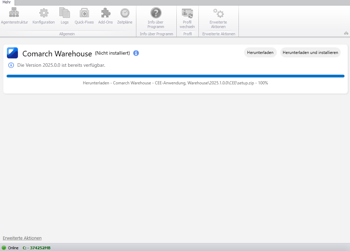Click the Allgemein ribbon group label

pos(67,34)
